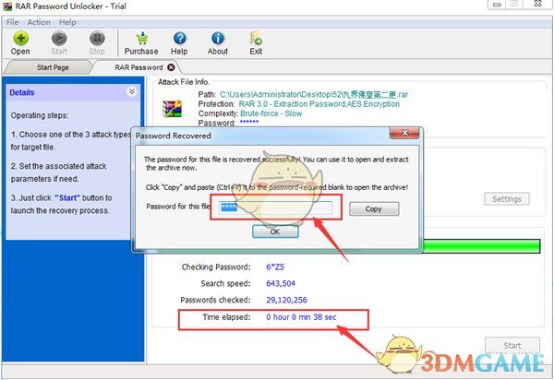Click the Copy button in dialog
Viewport: 554px width, 380px height.
tap(374, 208)
